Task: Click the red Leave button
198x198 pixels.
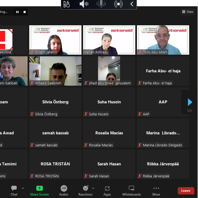Action: 186,191
